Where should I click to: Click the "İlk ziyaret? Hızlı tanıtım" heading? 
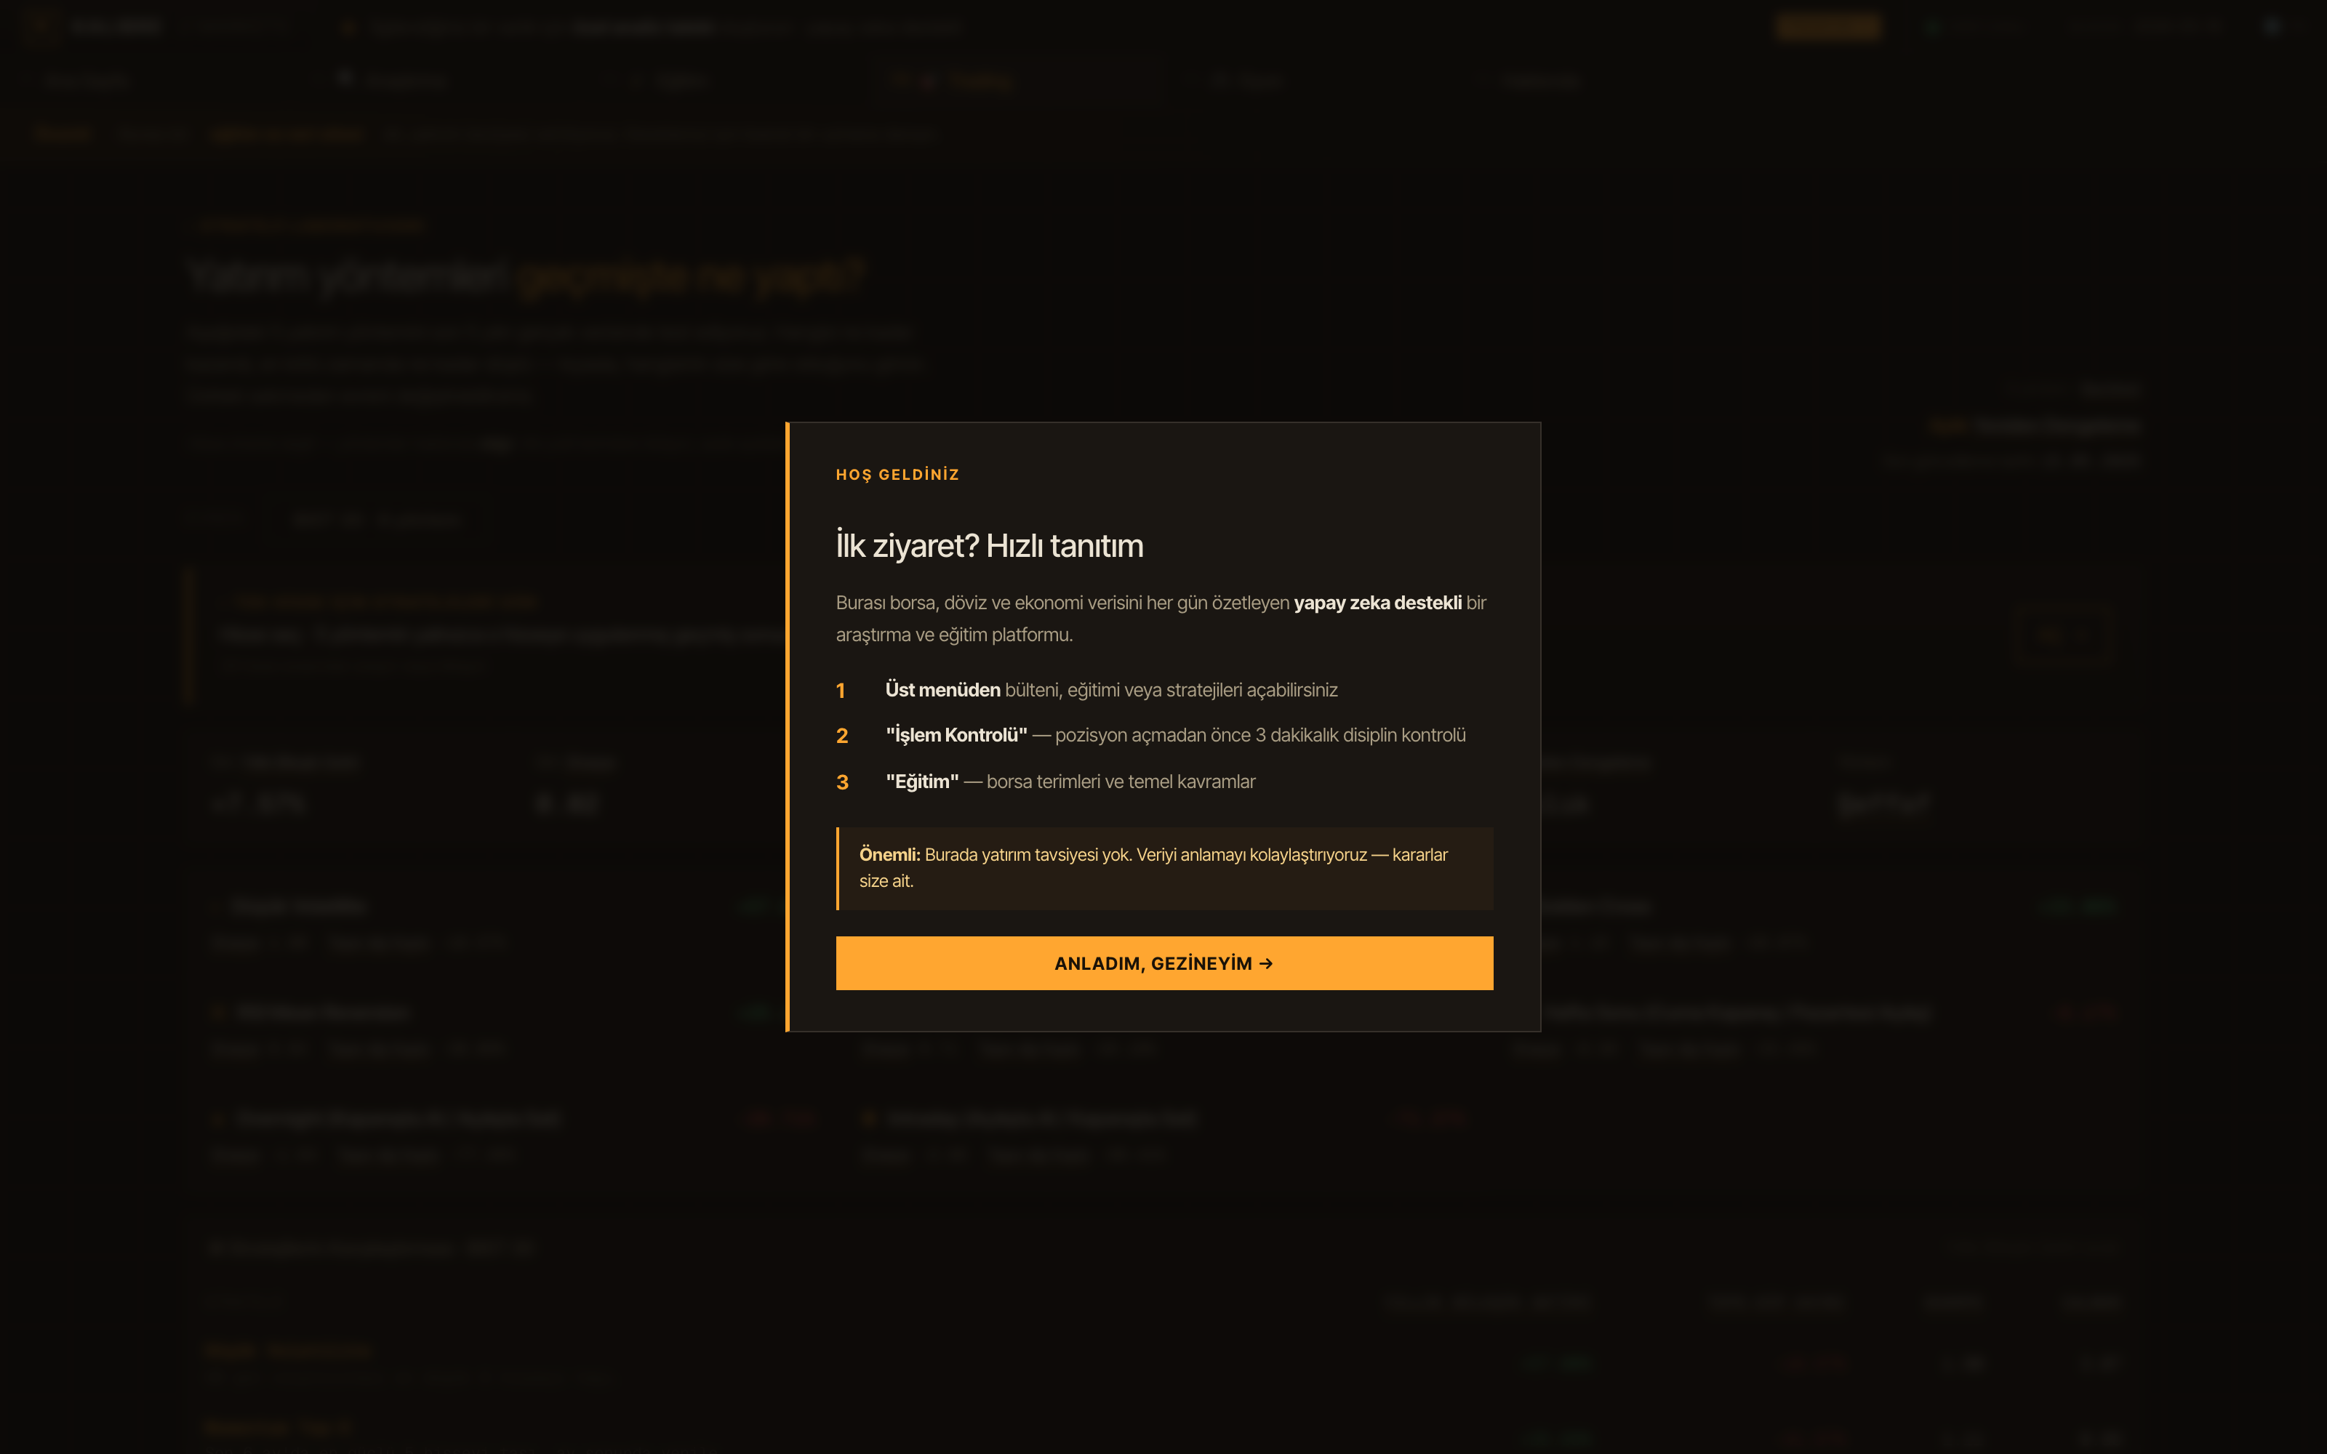(x=990, y=545)
